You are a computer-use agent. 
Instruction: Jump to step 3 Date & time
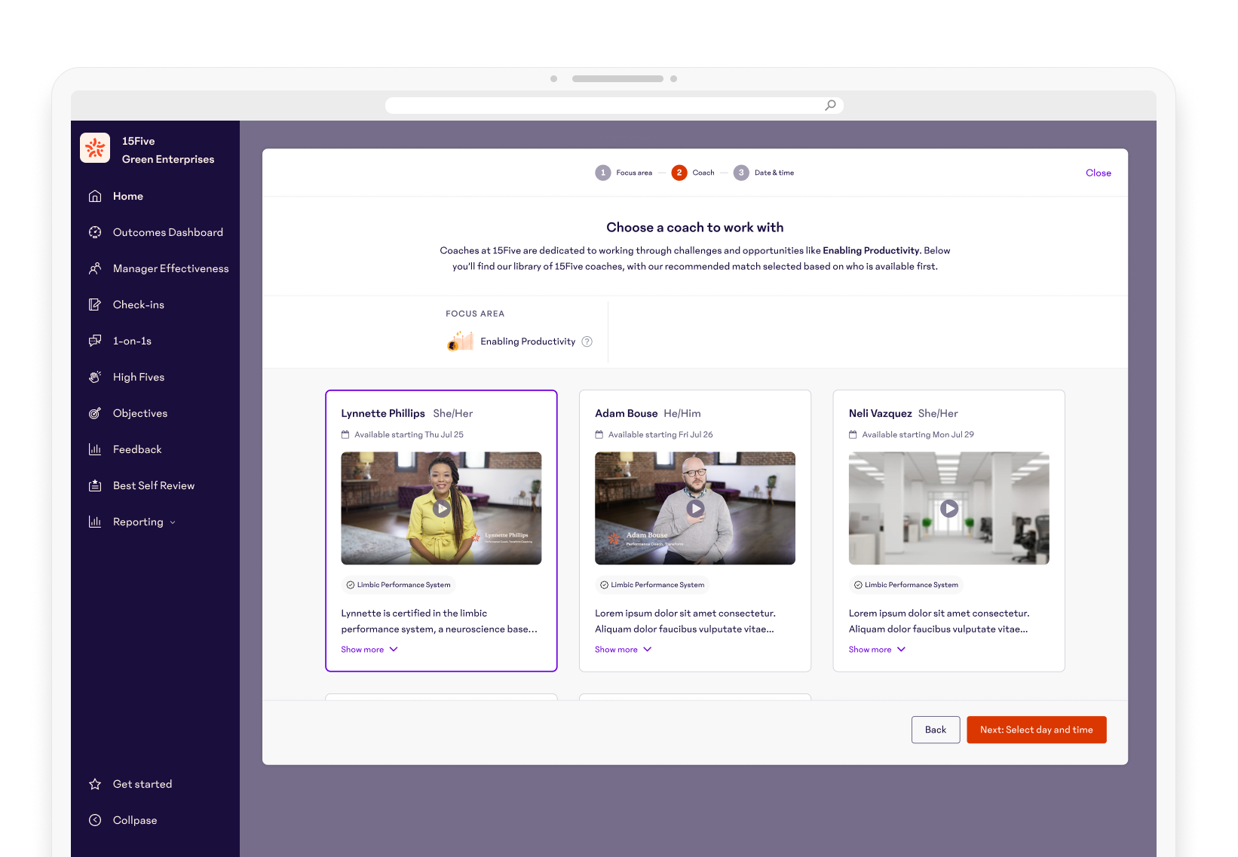[764, 173]
